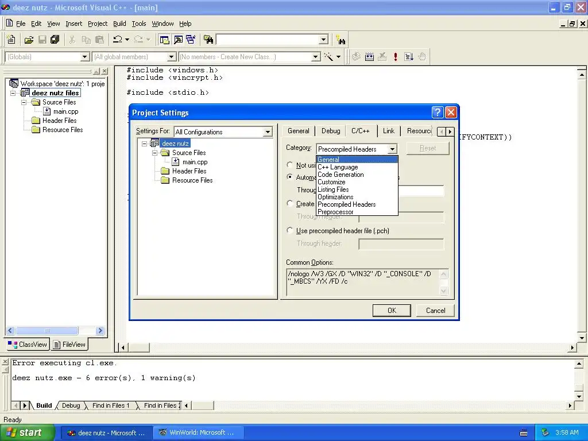Choose C++ Language from the Category list

pos(357,167)
